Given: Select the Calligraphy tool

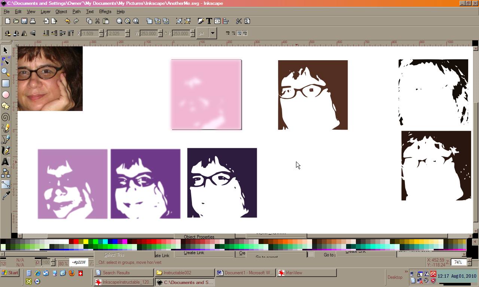Looking at the screenshot, I should point(6,151).
